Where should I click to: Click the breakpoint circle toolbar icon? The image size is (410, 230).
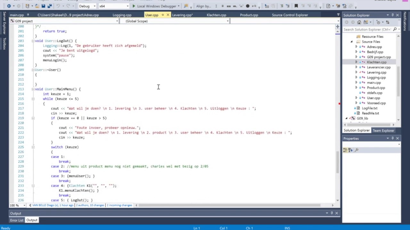[x=248, y=6]
